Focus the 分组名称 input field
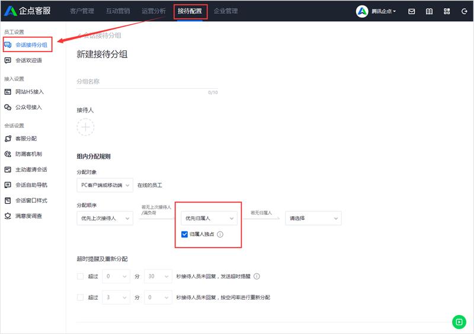Screen dimensions: 474x334 pyautogui.click(x=147, y=82)
